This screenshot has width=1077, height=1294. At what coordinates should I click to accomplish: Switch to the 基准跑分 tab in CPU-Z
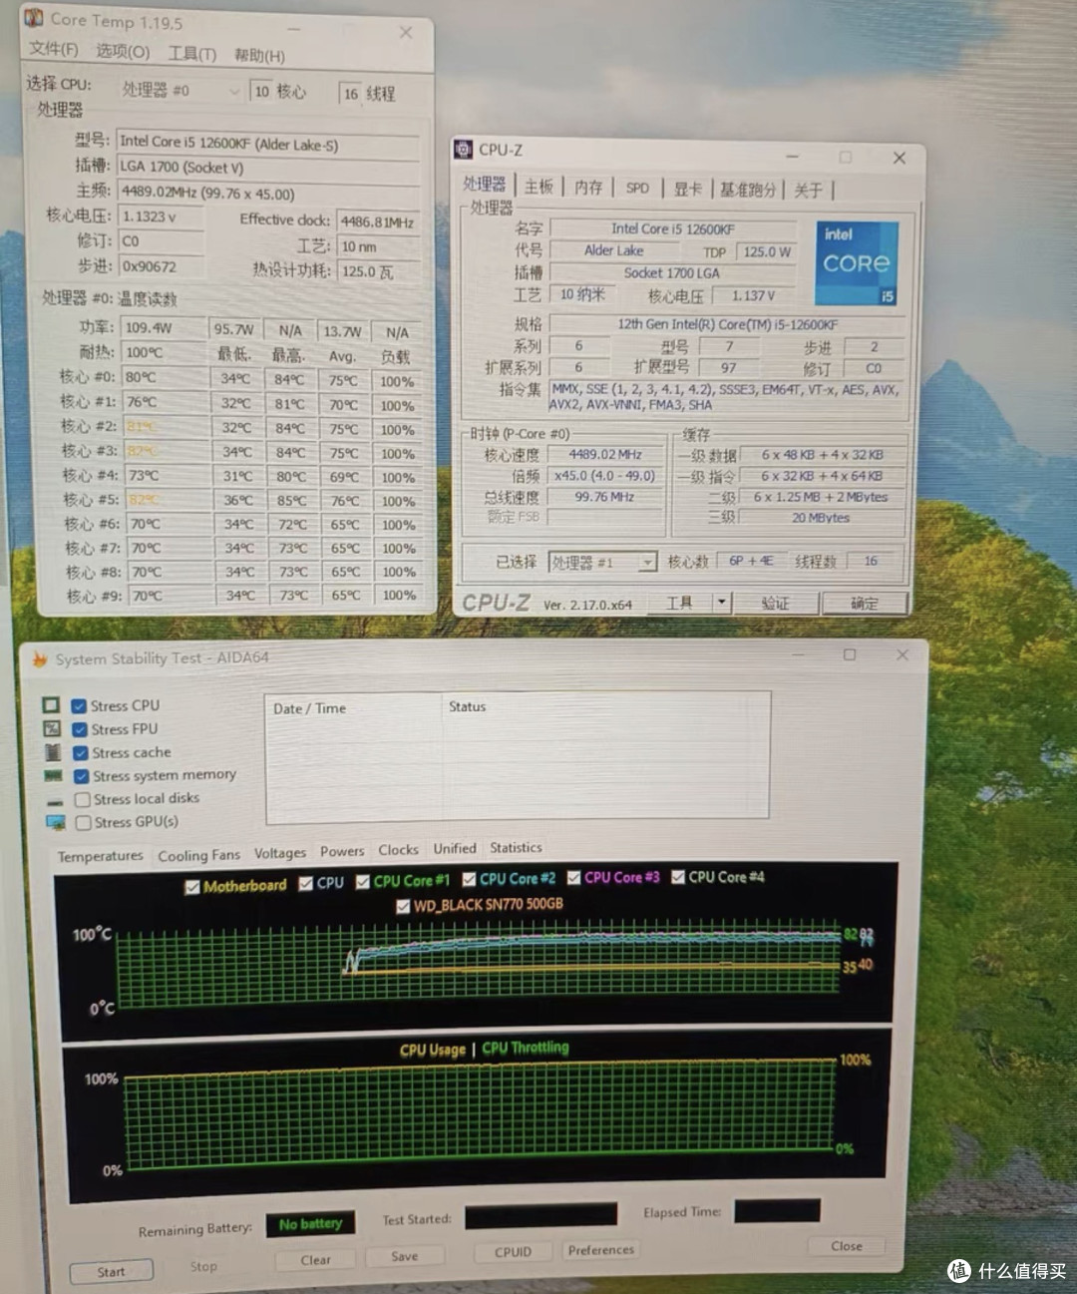pyautogui.click(x=748, y=190)
